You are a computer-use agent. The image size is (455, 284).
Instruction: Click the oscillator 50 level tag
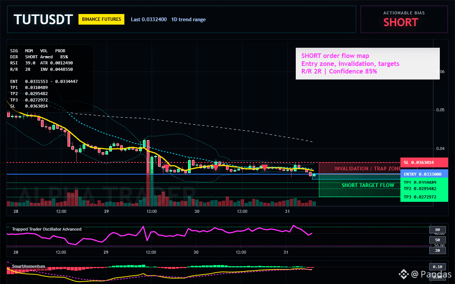[437, 240]
